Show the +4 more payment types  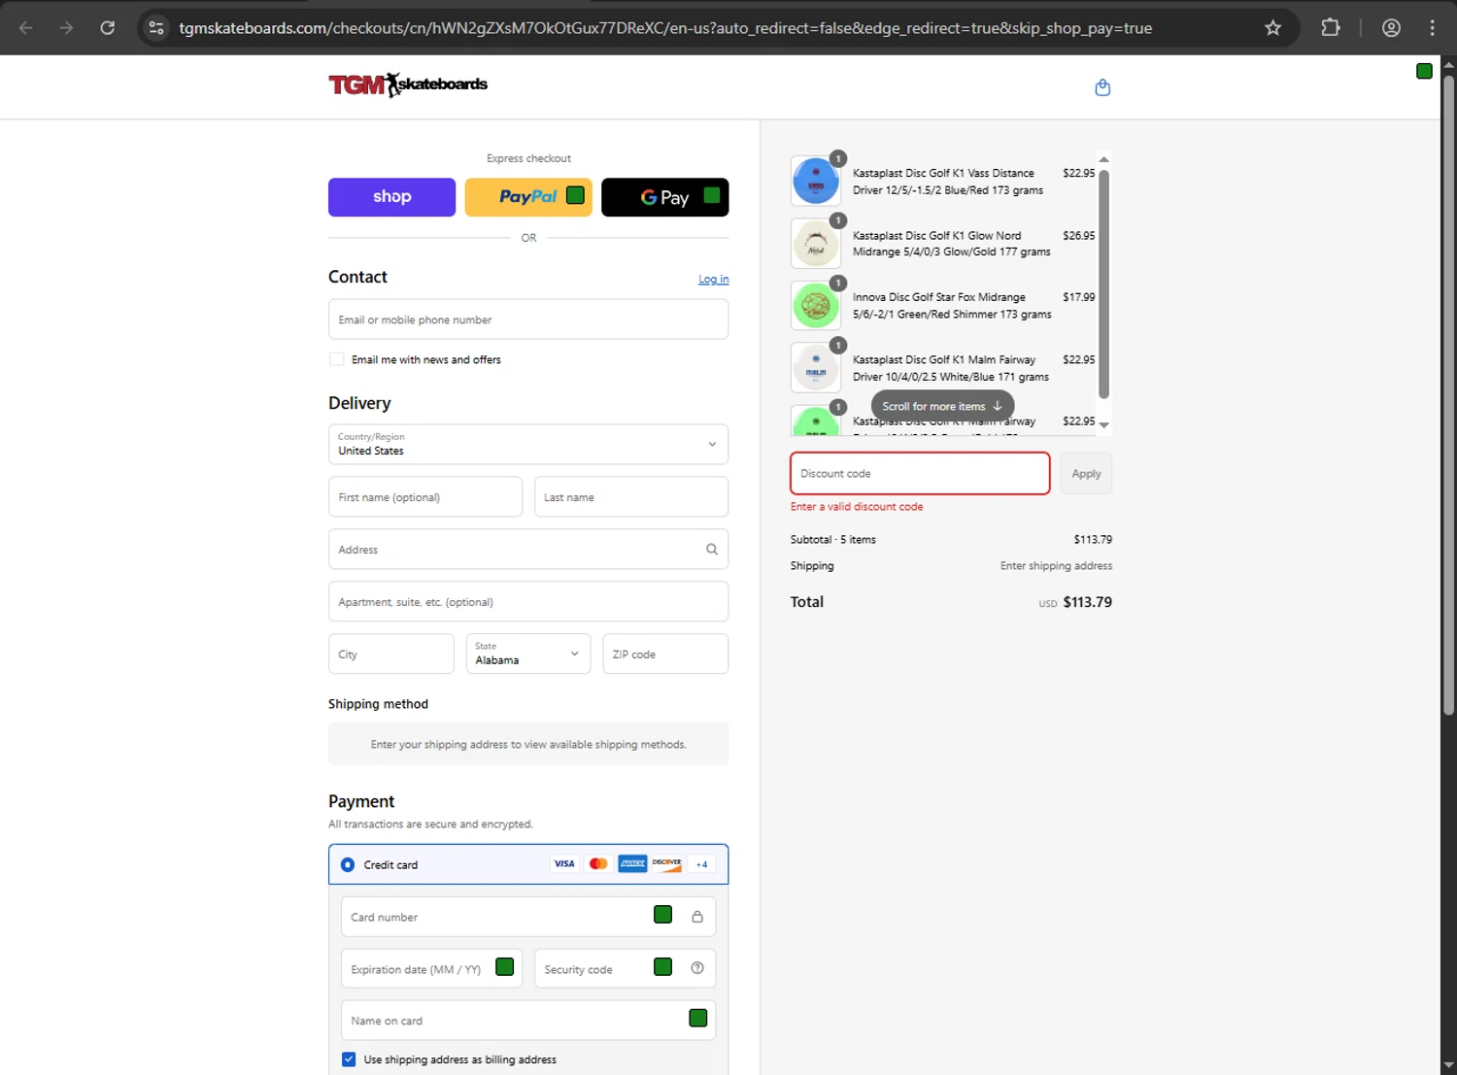coord(701,864)
